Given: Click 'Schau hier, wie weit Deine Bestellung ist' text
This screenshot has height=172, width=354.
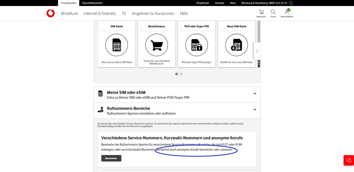Looking at the screenshot, I should pos(157,63).
